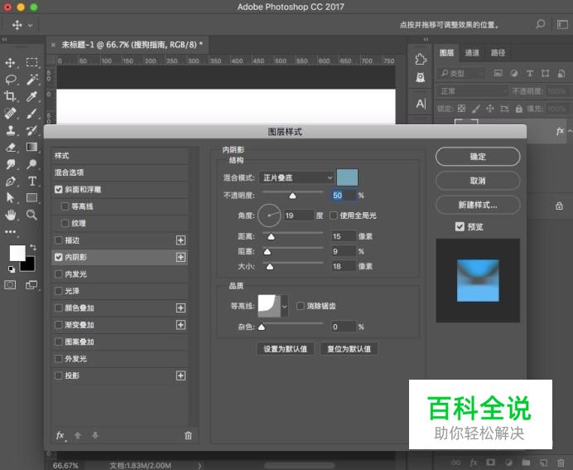
Task: Click the inner shadow color swatch
Action: pos(348,177)
